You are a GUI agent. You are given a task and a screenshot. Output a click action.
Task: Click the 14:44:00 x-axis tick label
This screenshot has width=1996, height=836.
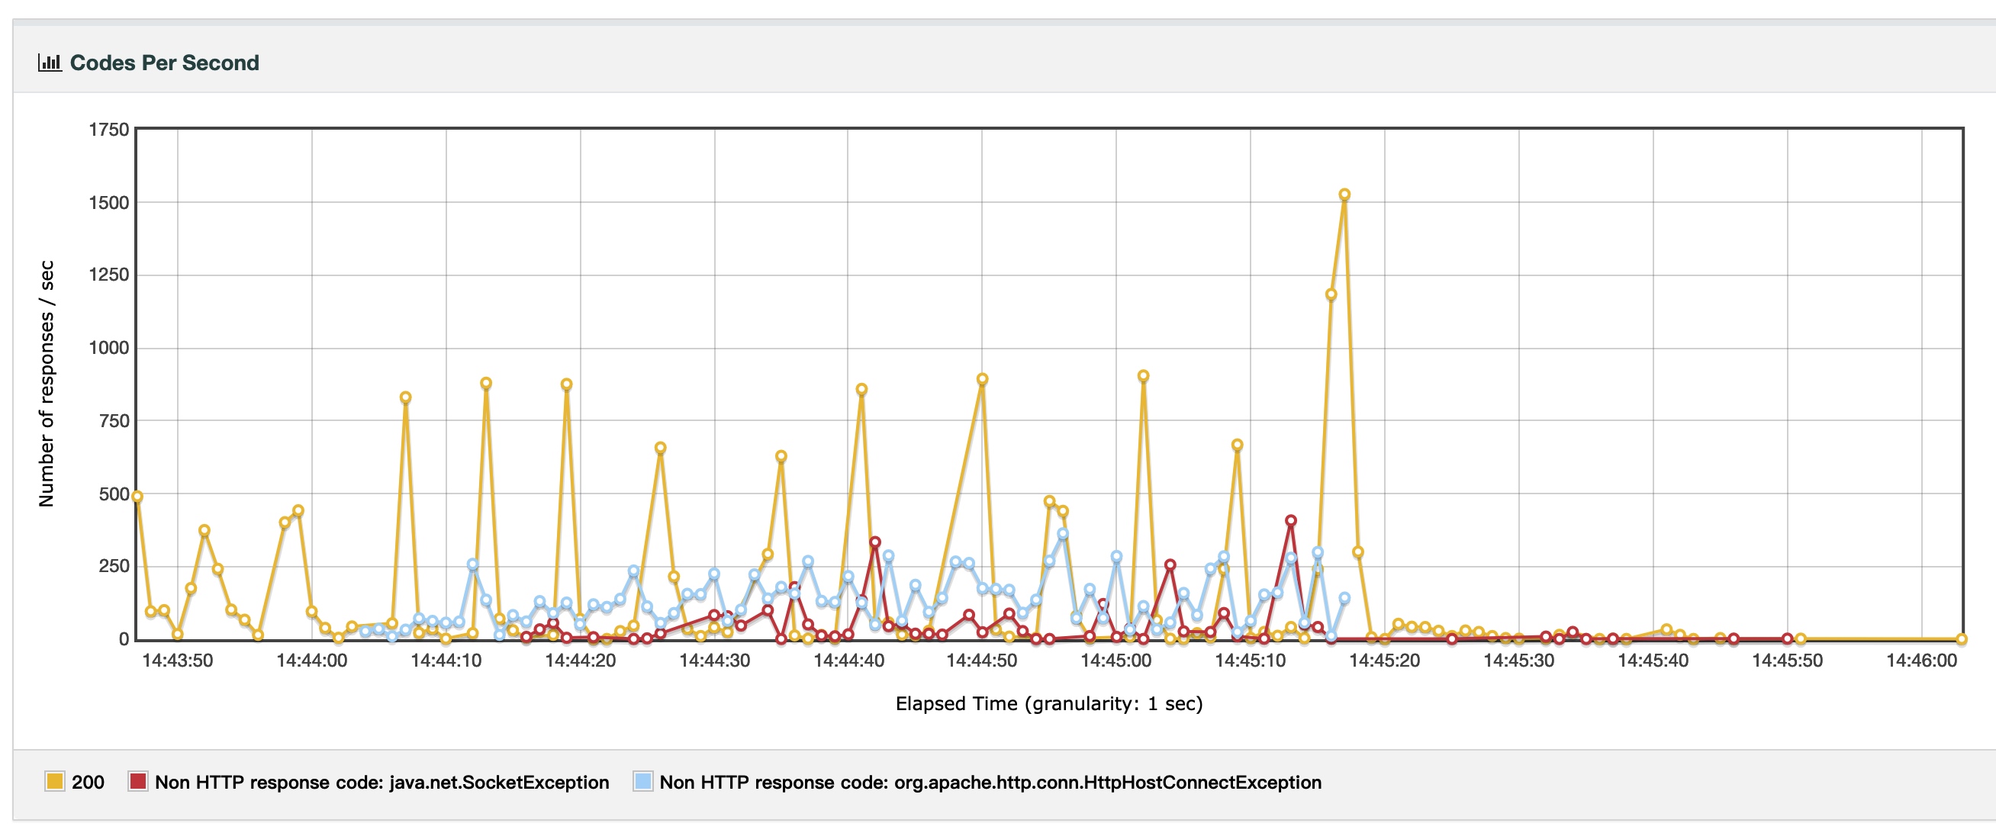tap(311, 660)
